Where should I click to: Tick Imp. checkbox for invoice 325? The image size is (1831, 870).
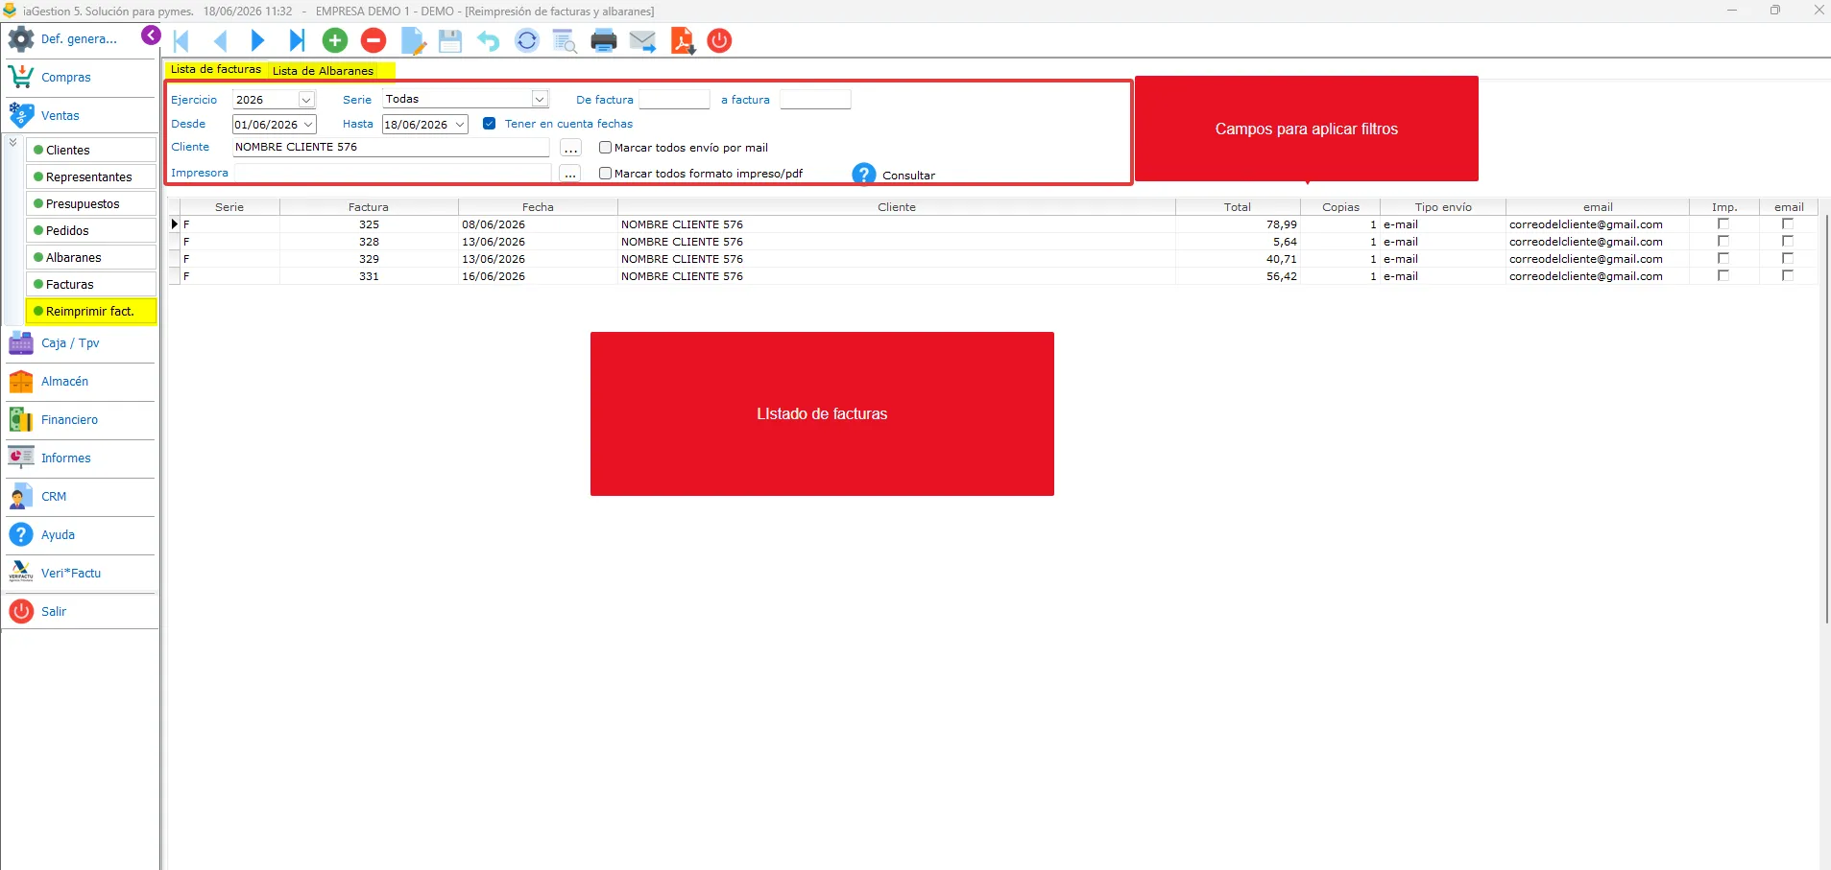click(x=1723, y=223)
